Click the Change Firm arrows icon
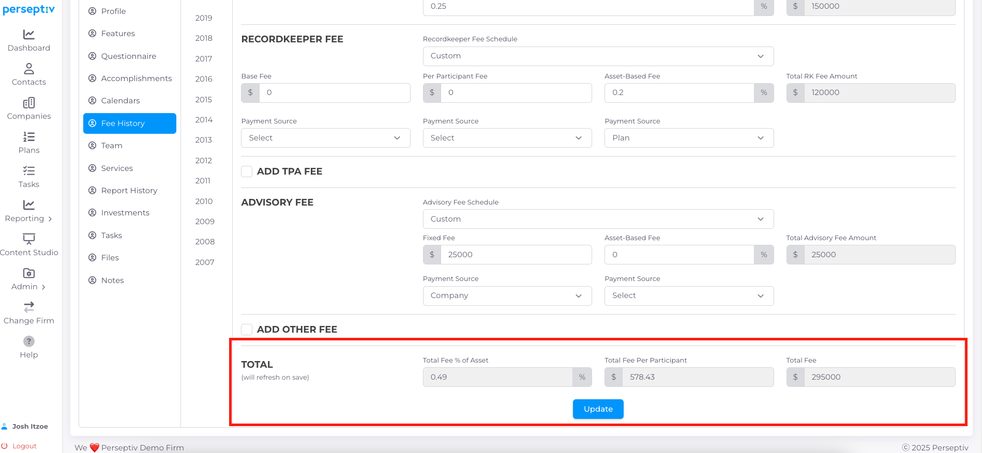The image size is (982, 453). [29, 307]
